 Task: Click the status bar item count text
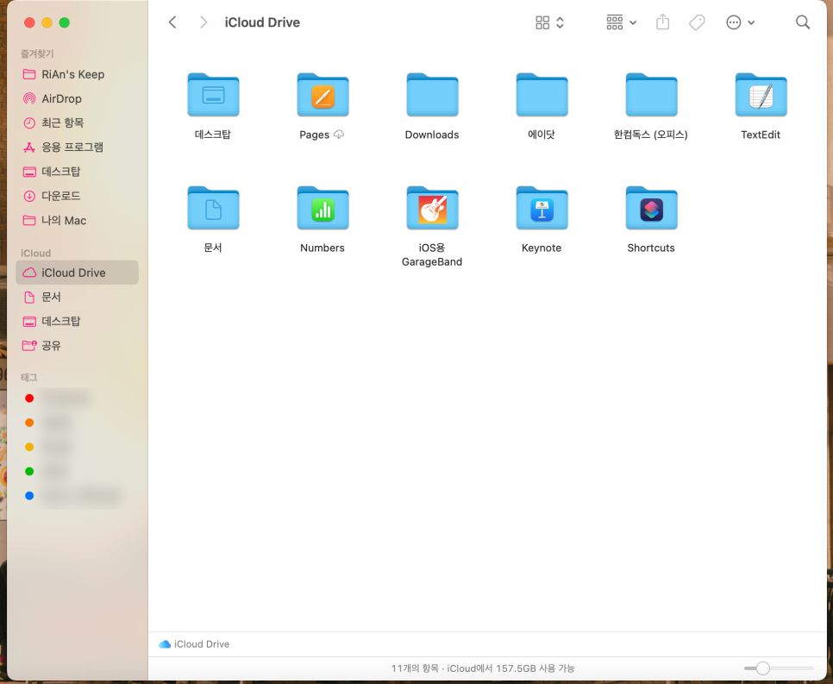coord(483,668)
